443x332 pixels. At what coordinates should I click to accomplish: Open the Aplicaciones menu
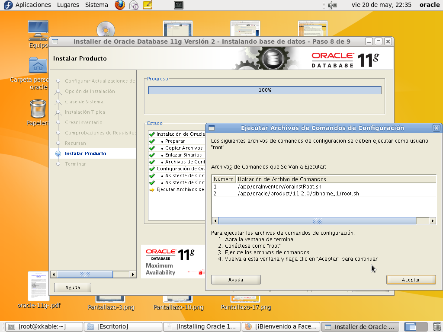click(33, 5)
